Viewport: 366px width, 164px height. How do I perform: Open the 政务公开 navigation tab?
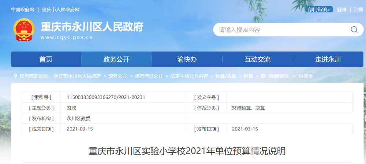pos(116,59)
